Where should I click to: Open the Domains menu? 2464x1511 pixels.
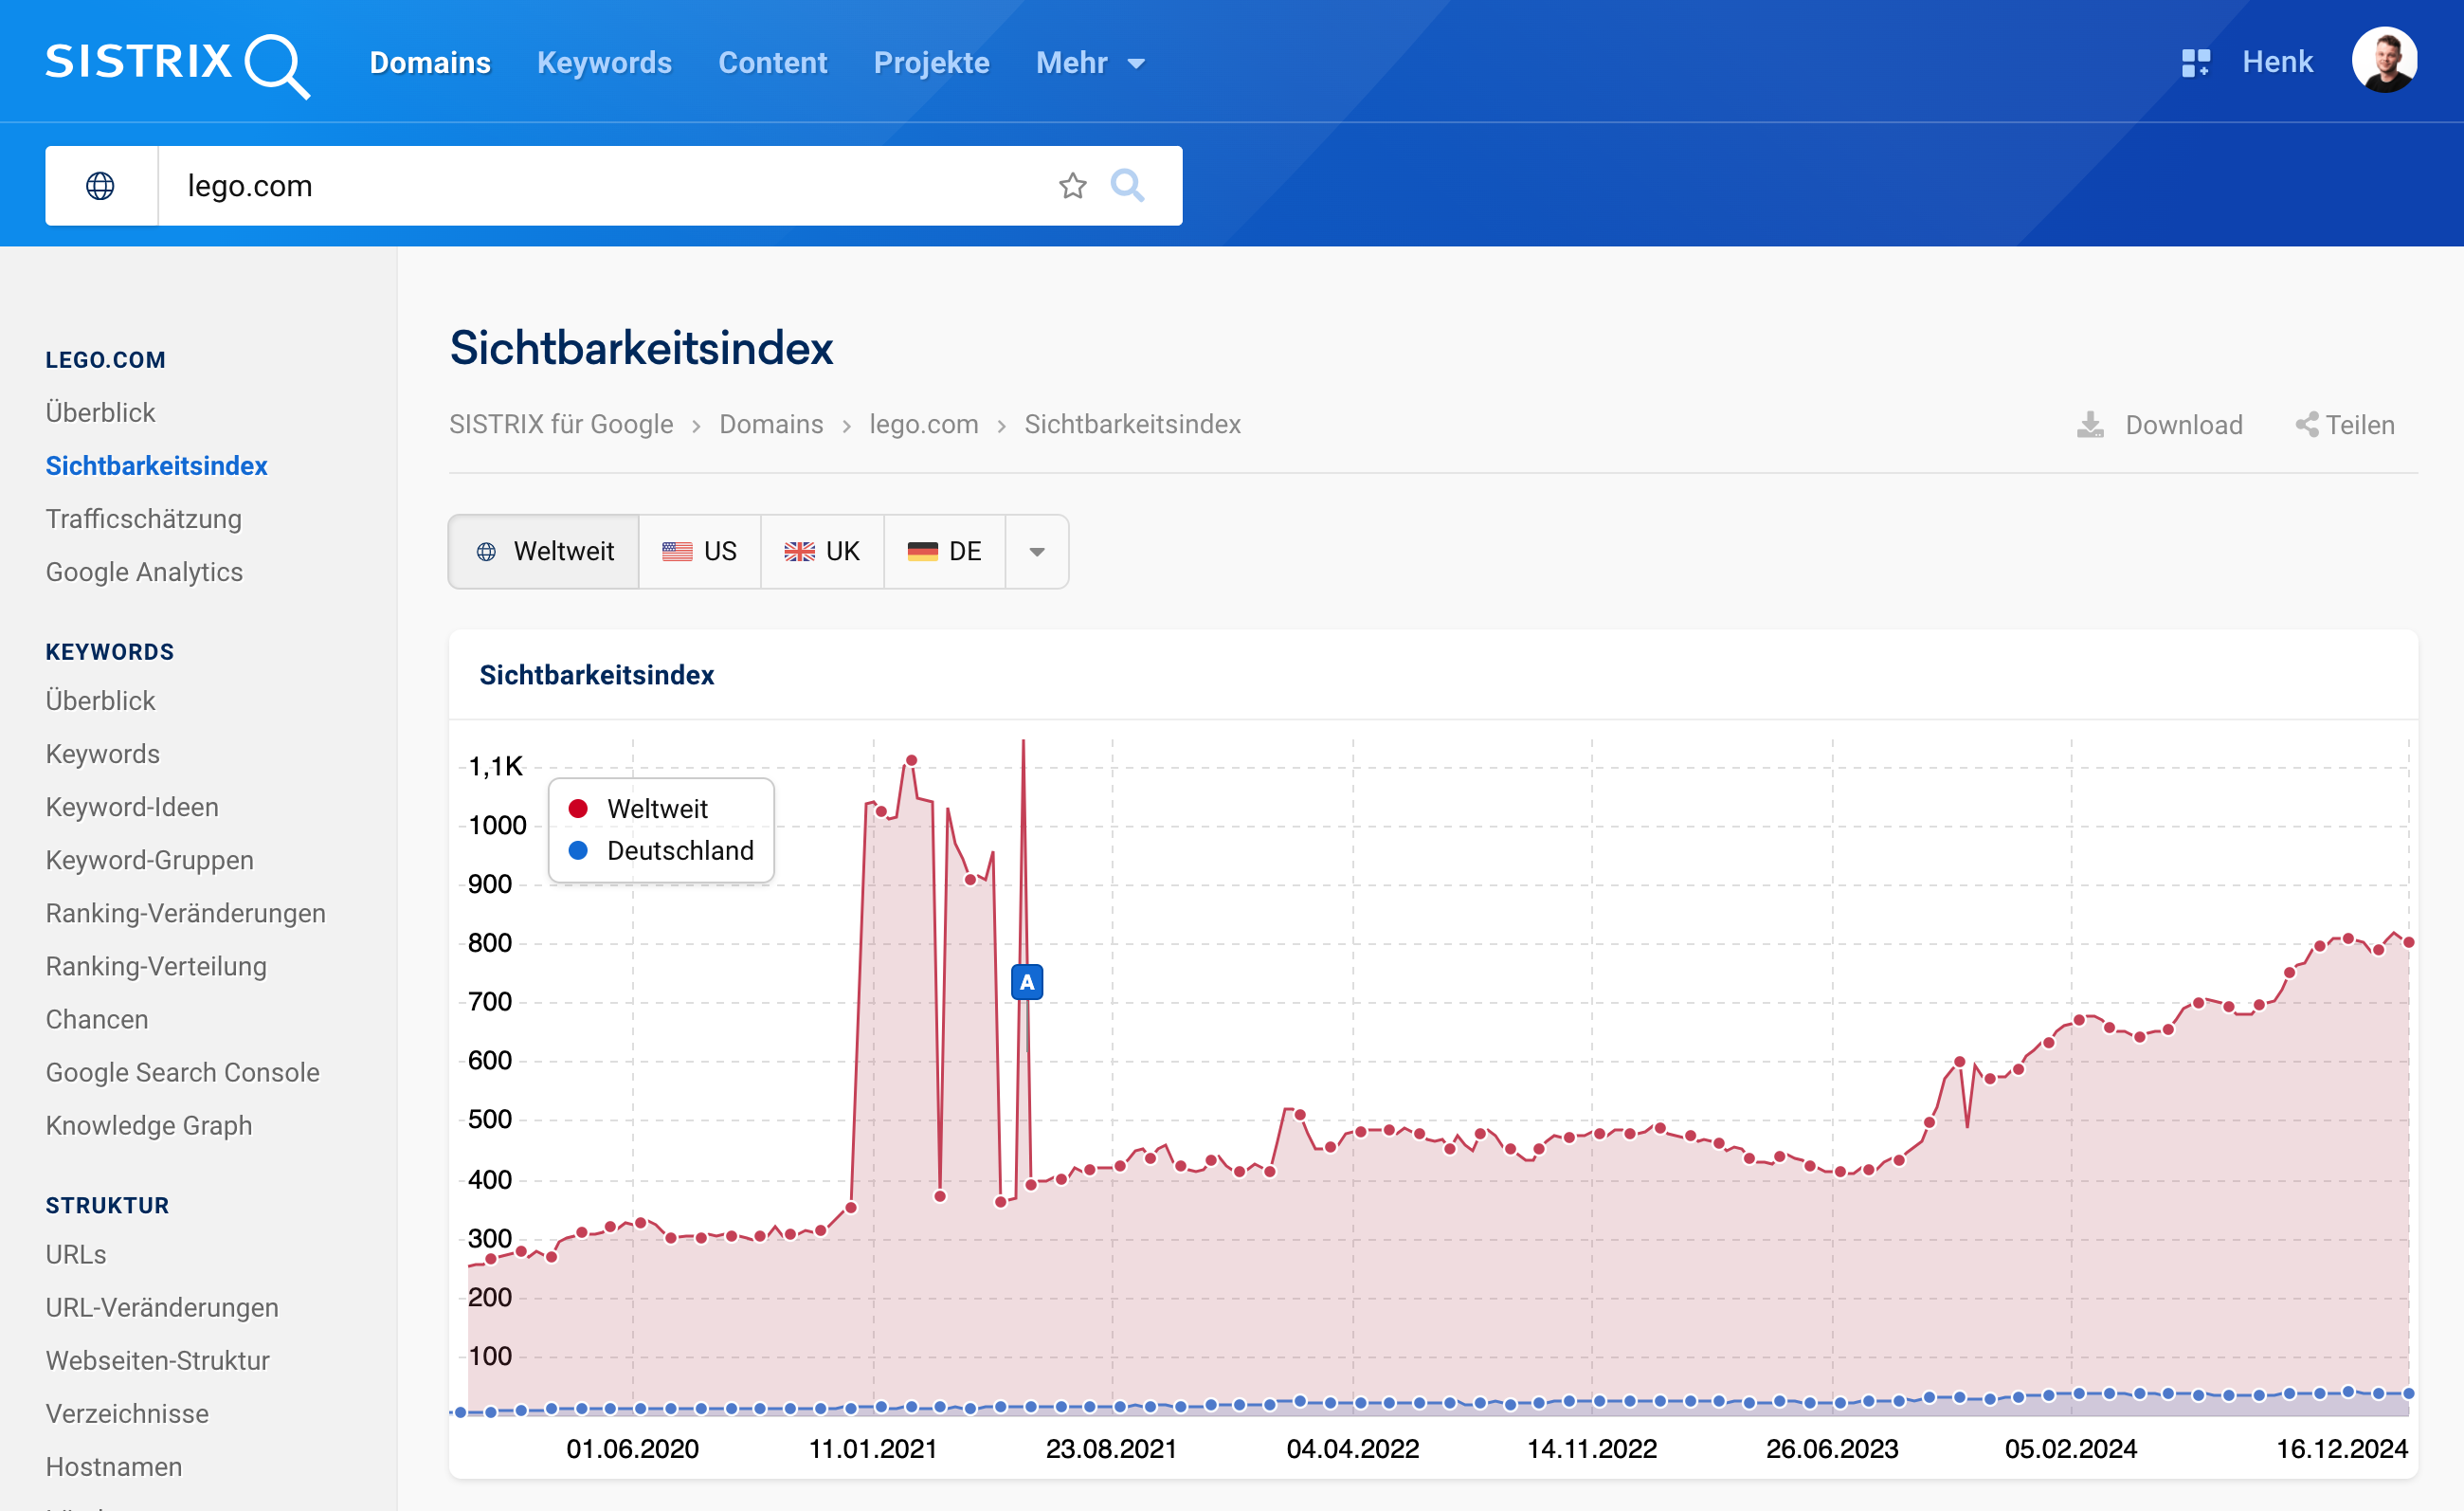[x=430, y=63]
